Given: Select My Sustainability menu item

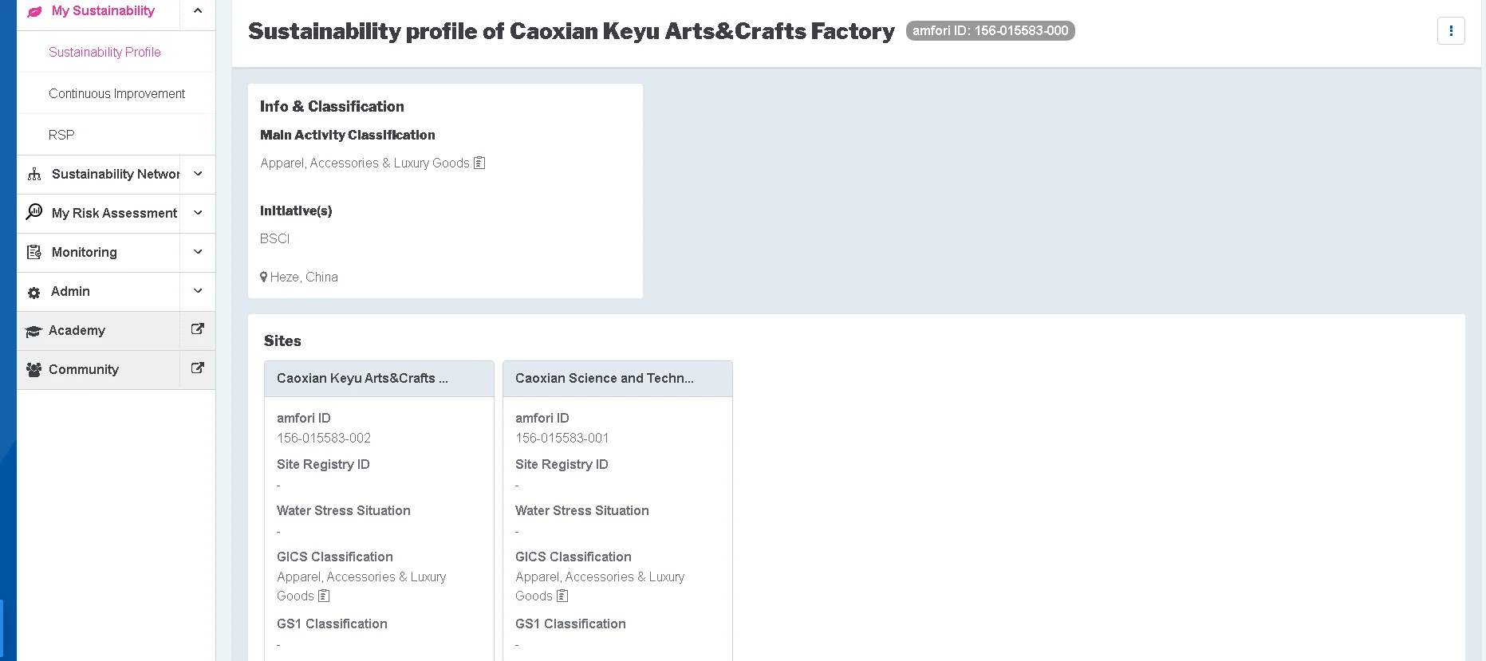Looking at the screenshot, I should [103, 11].
